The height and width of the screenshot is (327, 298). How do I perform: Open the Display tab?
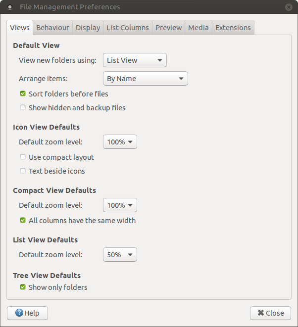(x=88, y=28)
